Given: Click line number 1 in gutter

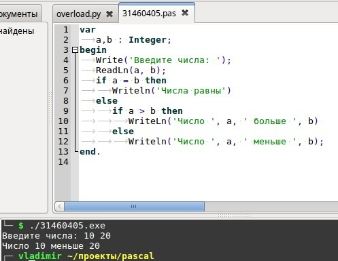Looking at the screenshot, I should [x=66, y=30].
